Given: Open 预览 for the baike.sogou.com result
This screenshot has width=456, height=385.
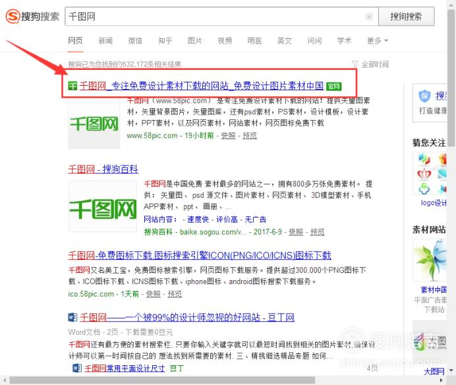Looking at the screenshot, I should click(x=317, y=232).
